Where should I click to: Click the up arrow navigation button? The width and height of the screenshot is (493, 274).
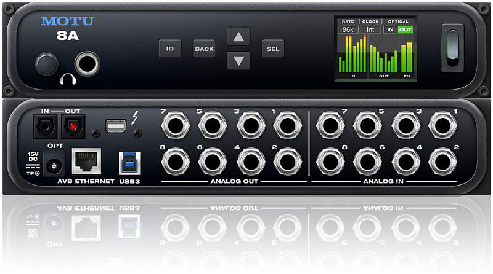(238, 36)
